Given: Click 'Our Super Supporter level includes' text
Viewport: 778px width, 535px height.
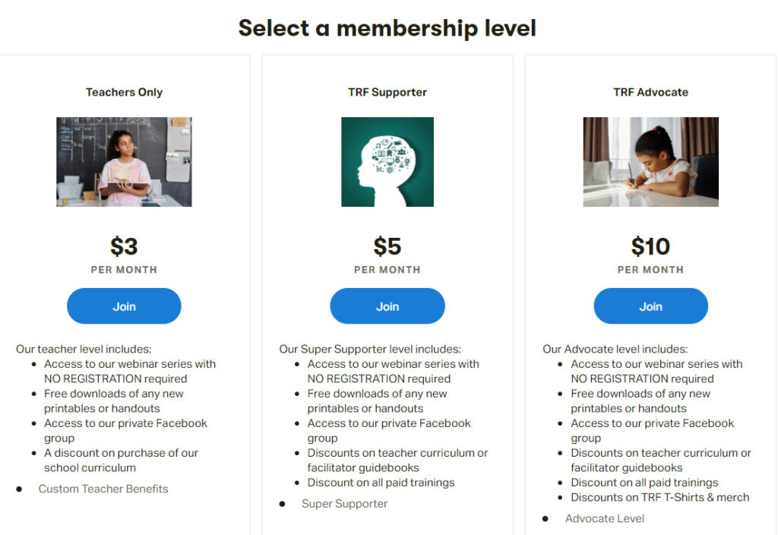Looking at the screenshot, I should coord(370,349).
